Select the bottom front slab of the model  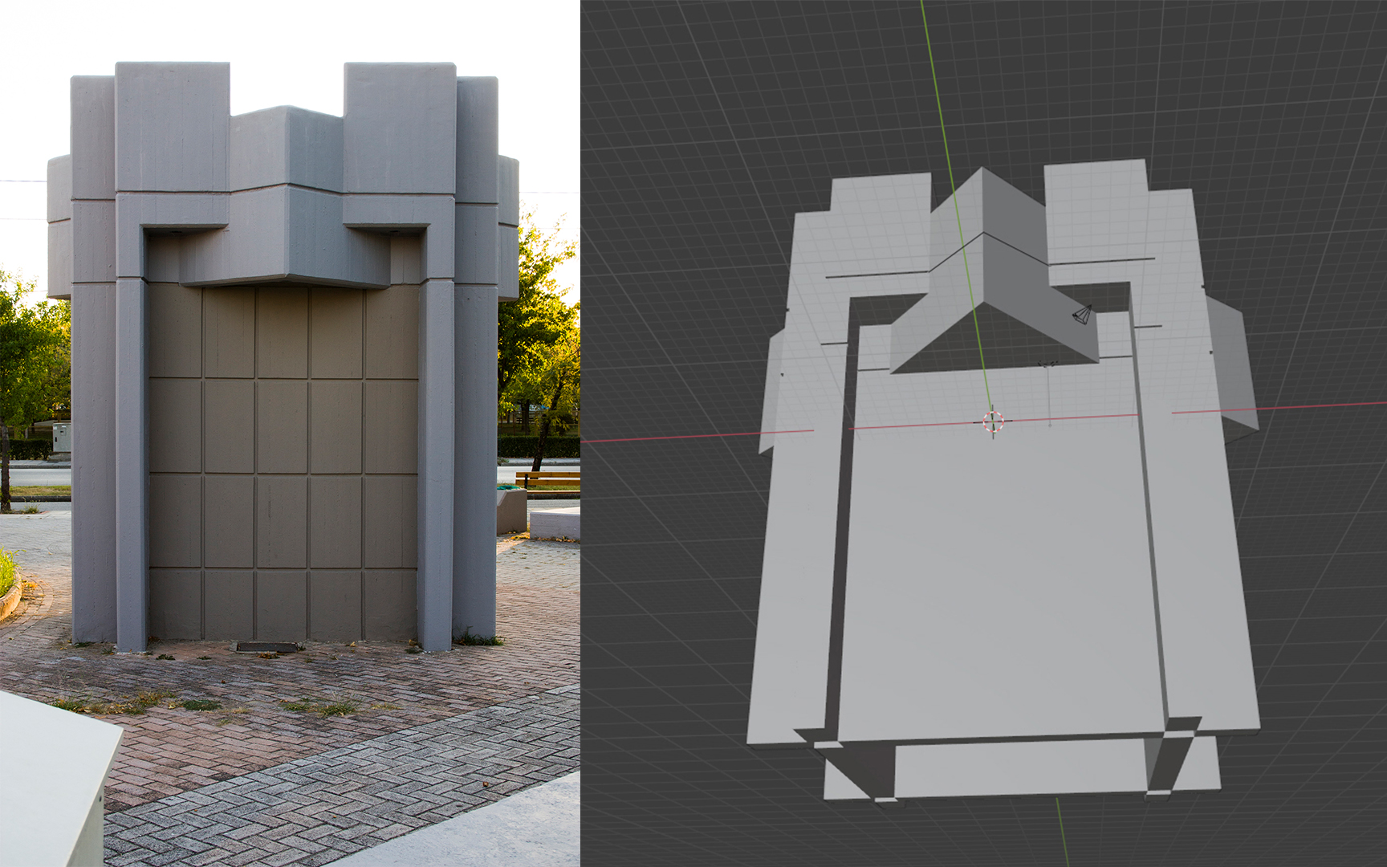pos(1019,769)
